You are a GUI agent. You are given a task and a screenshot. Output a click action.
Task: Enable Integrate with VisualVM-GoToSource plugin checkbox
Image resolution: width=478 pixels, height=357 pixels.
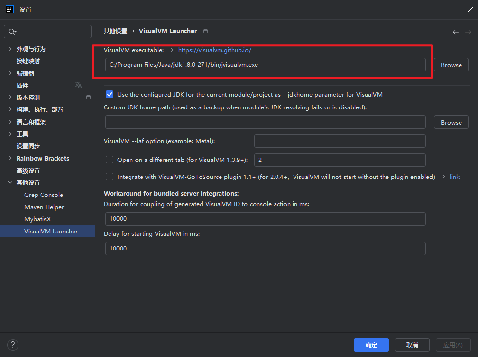point(110,177)
